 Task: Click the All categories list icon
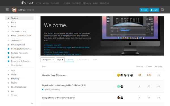click(x=8, y=65)
